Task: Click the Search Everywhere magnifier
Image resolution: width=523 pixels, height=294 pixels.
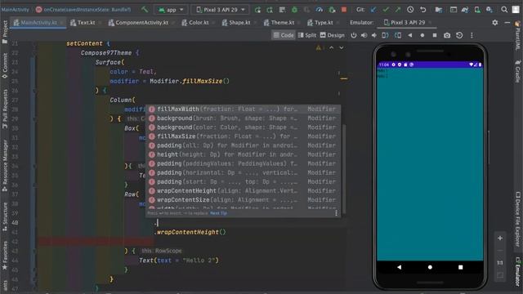Action: point(504,10)
